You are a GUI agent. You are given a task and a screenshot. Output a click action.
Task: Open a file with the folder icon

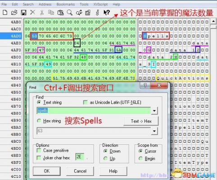(x=14, y=12)
